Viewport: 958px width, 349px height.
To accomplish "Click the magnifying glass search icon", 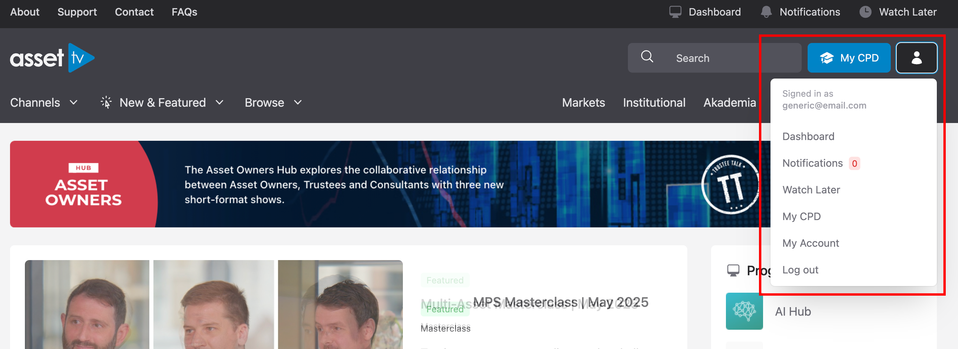I will [x=647, y=57].
